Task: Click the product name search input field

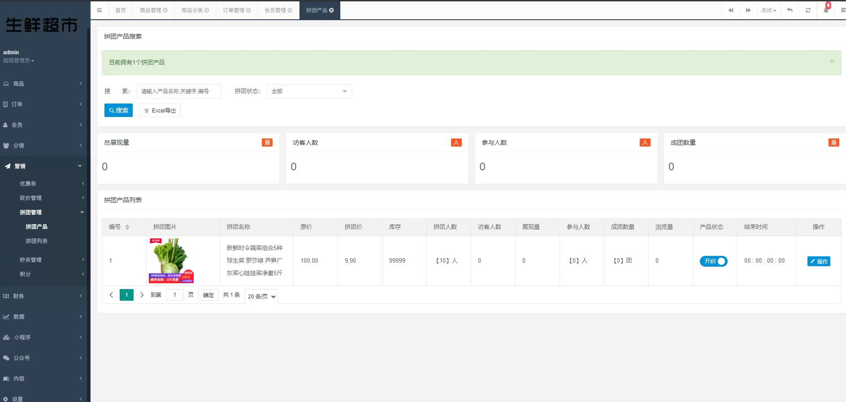Action: [178, 91]
